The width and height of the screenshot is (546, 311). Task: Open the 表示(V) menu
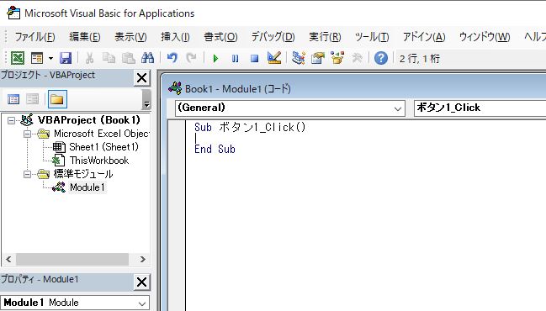[x=130, y=36]
